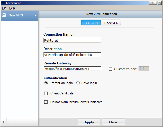Image resolution: width=163 pixels, height=127 pixels.
Task: Maximize the FortiClient window
Action: pos(155,3)
